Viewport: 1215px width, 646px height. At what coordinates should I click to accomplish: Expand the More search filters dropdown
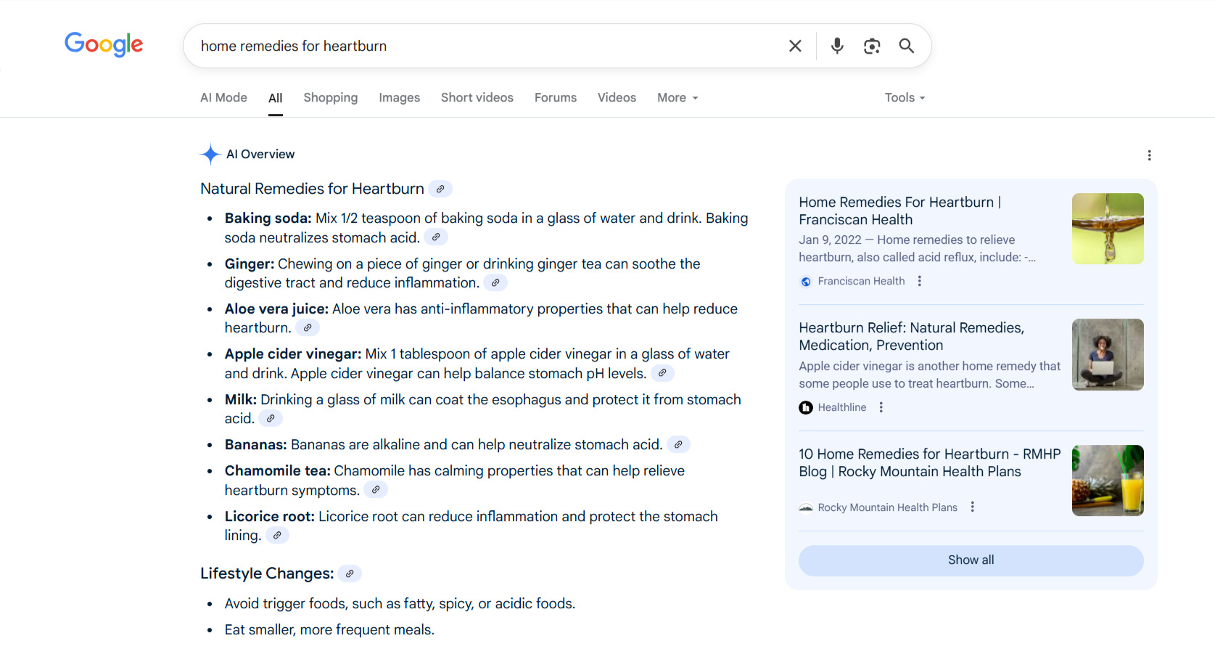click(677, 97)
